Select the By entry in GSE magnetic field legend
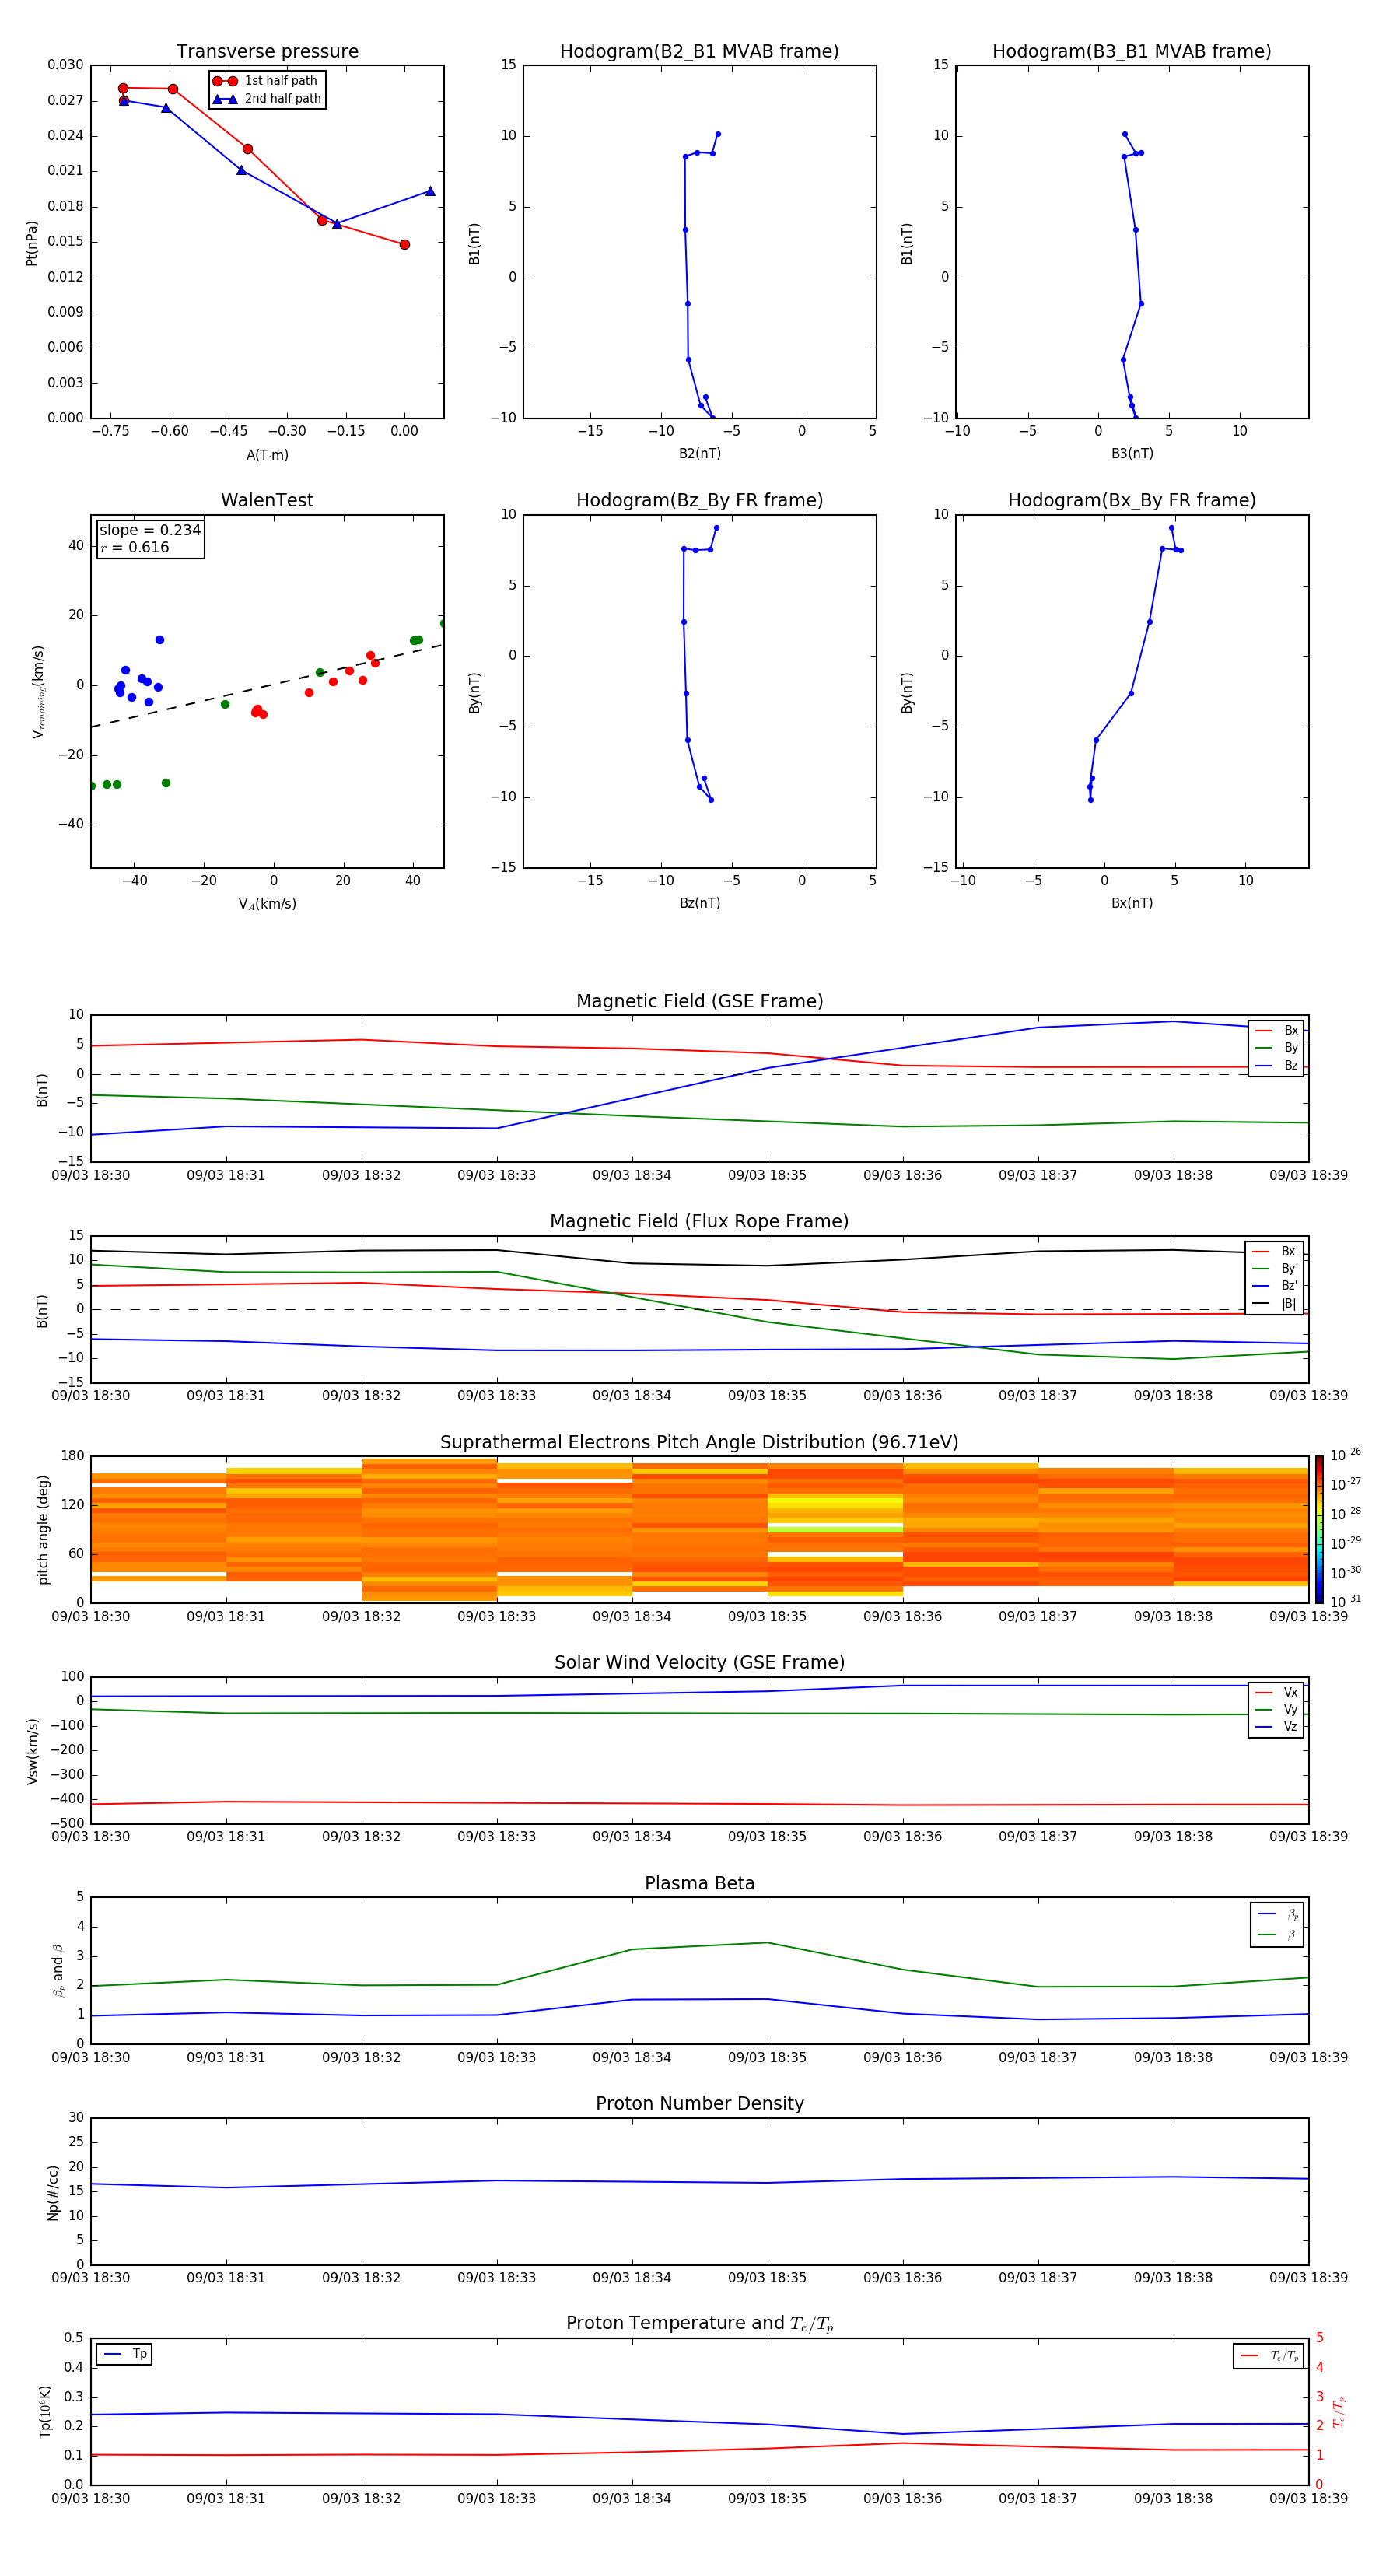This screenshot has width=1400, height=2567. (1276, 1047)
